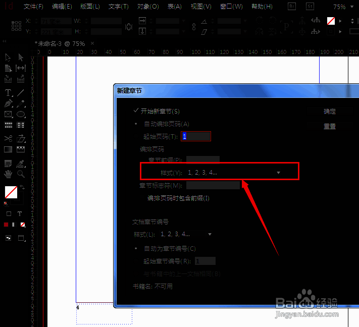Toggle 开始新章节(S) checkbox
The width and height of the screenshot is (359, 327).
tap(136, 111)
